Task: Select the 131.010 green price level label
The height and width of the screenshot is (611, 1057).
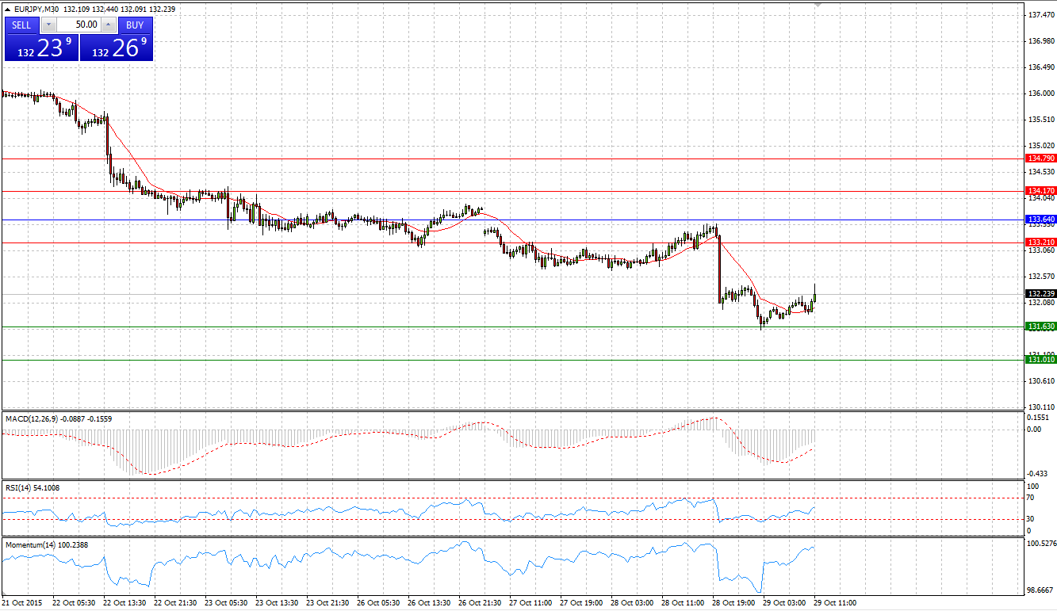Action: tap(1040, 360)
